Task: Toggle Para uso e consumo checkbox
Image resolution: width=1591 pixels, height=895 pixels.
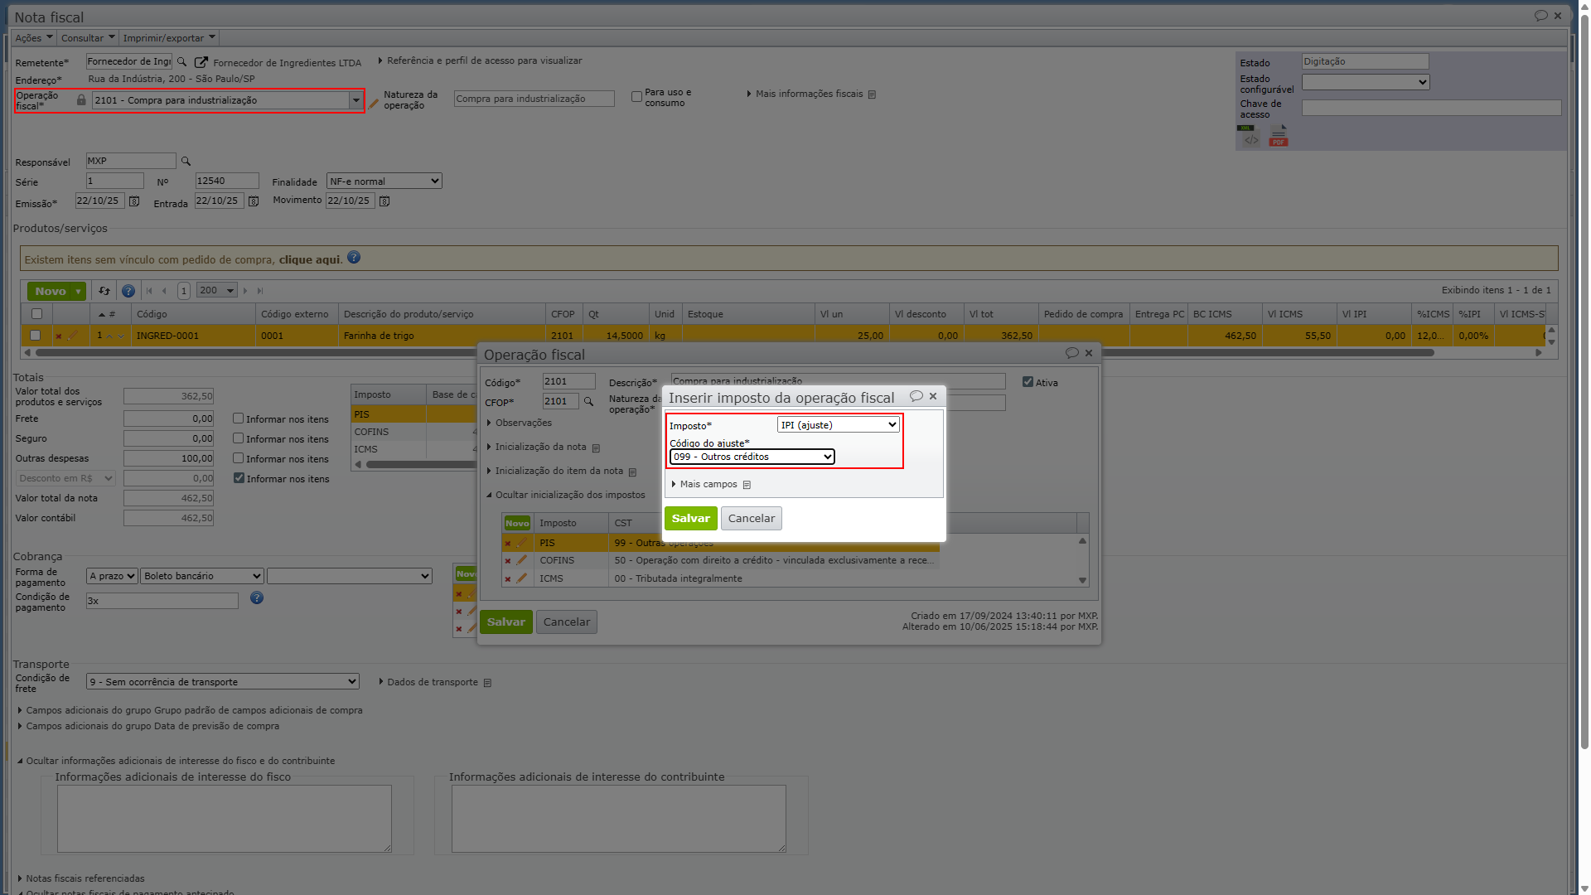Action: tap(637, 97)
